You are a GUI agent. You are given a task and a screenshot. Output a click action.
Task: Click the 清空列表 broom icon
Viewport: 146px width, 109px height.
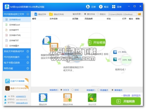click(x=92, y=98)
